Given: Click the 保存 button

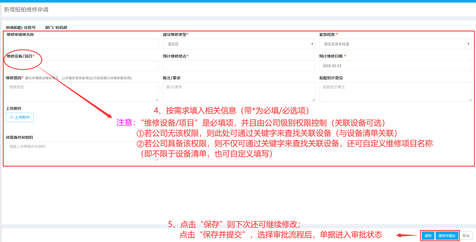Looking at the screenshot, I should click(428, 236).
